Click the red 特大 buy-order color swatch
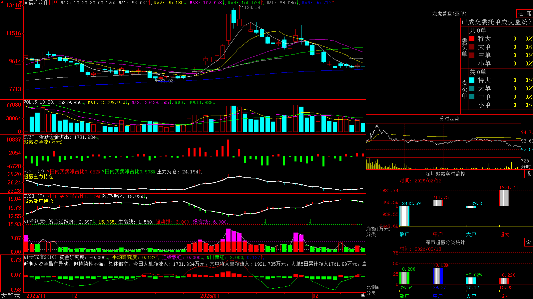 point(472,39)
